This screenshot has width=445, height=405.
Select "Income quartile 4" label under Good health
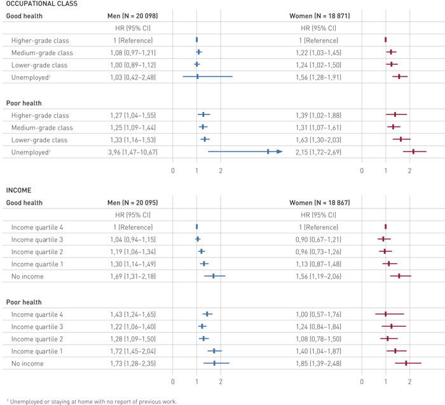[38, 227]
